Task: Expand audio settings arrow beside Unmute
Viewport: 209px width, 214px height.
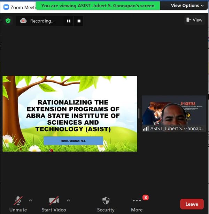Action: (x=30, y=200)
